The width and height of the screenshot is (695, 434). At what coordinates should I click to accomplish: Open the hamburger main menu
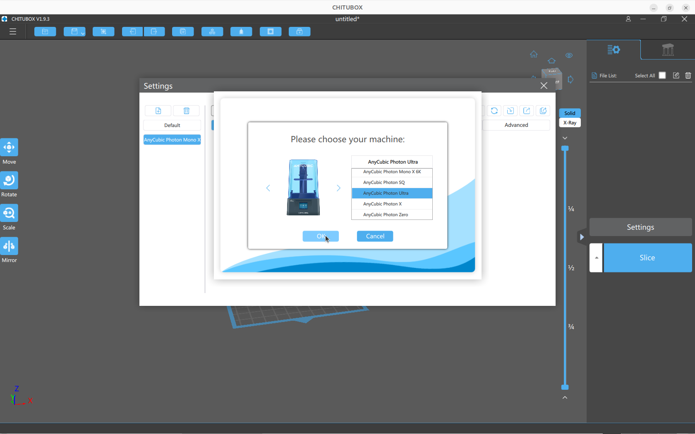click(x=13, y=32)
